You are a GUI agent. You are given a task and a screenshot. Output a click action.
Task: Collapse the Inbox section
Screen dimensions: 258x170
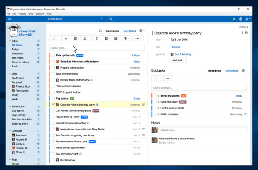pyautogui.click(x=10, y=41)
